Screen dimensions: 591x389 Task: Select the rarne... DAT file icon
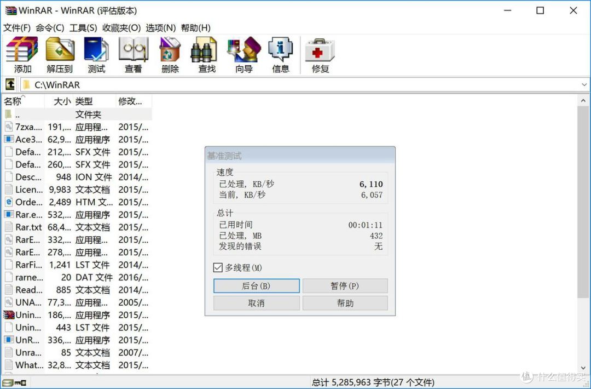point(9,277)
